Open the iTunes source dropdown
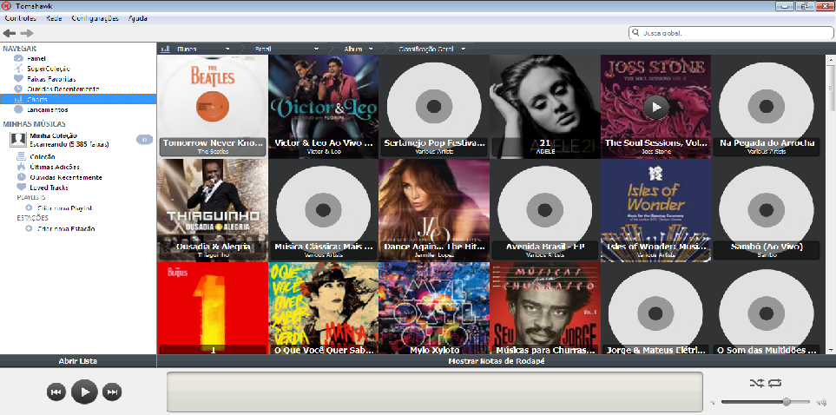 204,49
